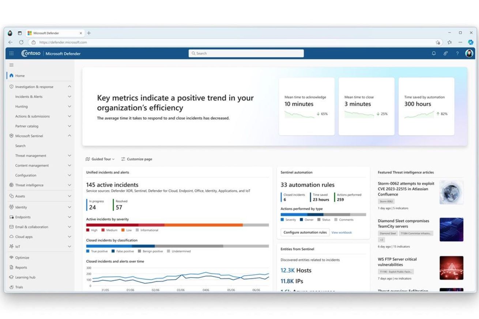Close the Microsoft Defender browser tab
The width and height of the screenshot is (479, 319).
click(81, 33)
